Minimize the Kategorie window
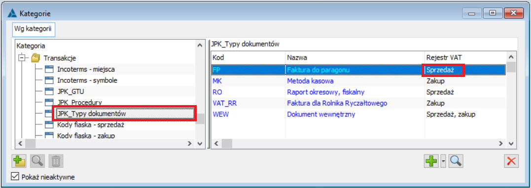Screen dimensions: 531x188 [x=472, y=13]
